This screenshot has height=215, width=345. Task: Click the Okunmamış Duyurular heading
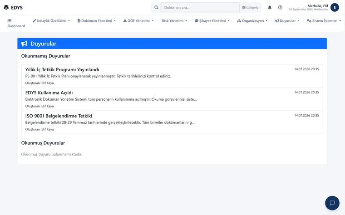click(45, 56)
